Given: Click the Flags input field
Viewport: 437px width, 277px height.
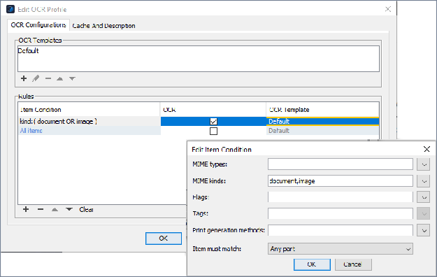Looking at the screenshot, I should click(x=341, y=197).
